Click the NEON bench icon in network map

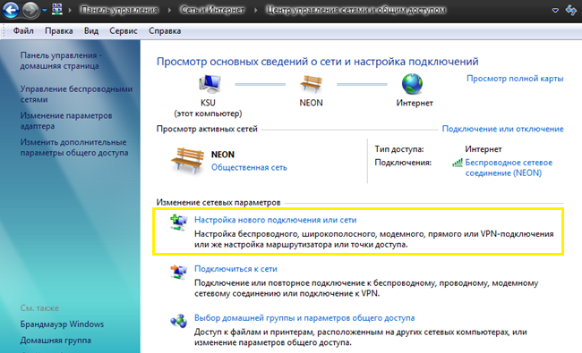pos(311,83)
